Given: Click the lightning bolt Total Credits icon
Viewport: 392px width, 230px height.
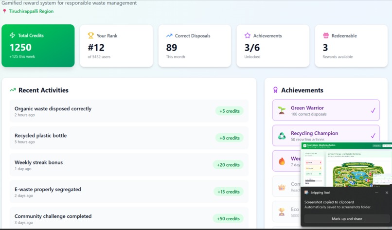Looking at the screenshot, I should point(12,35).
